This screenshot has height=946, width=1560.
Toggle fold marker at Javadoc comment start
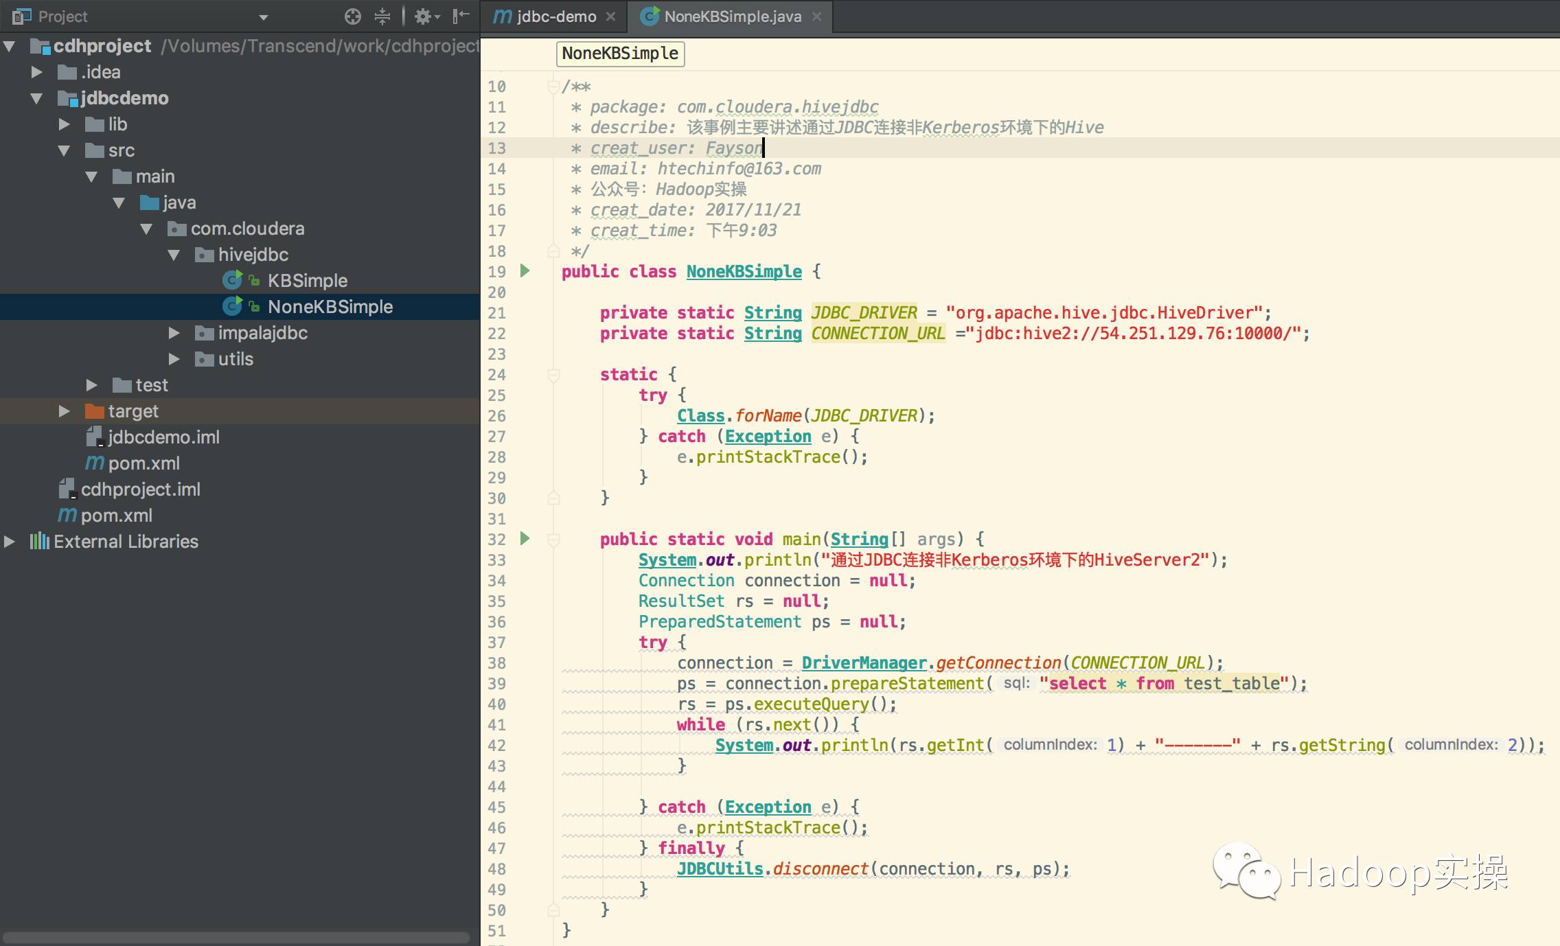tap(553, 86)
